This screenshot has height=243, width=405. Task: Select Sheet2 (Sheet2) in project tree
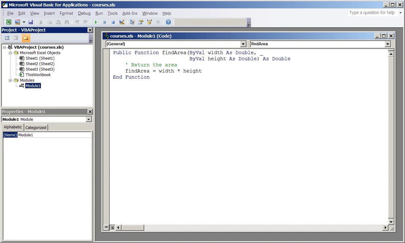(x=40, y=64)
